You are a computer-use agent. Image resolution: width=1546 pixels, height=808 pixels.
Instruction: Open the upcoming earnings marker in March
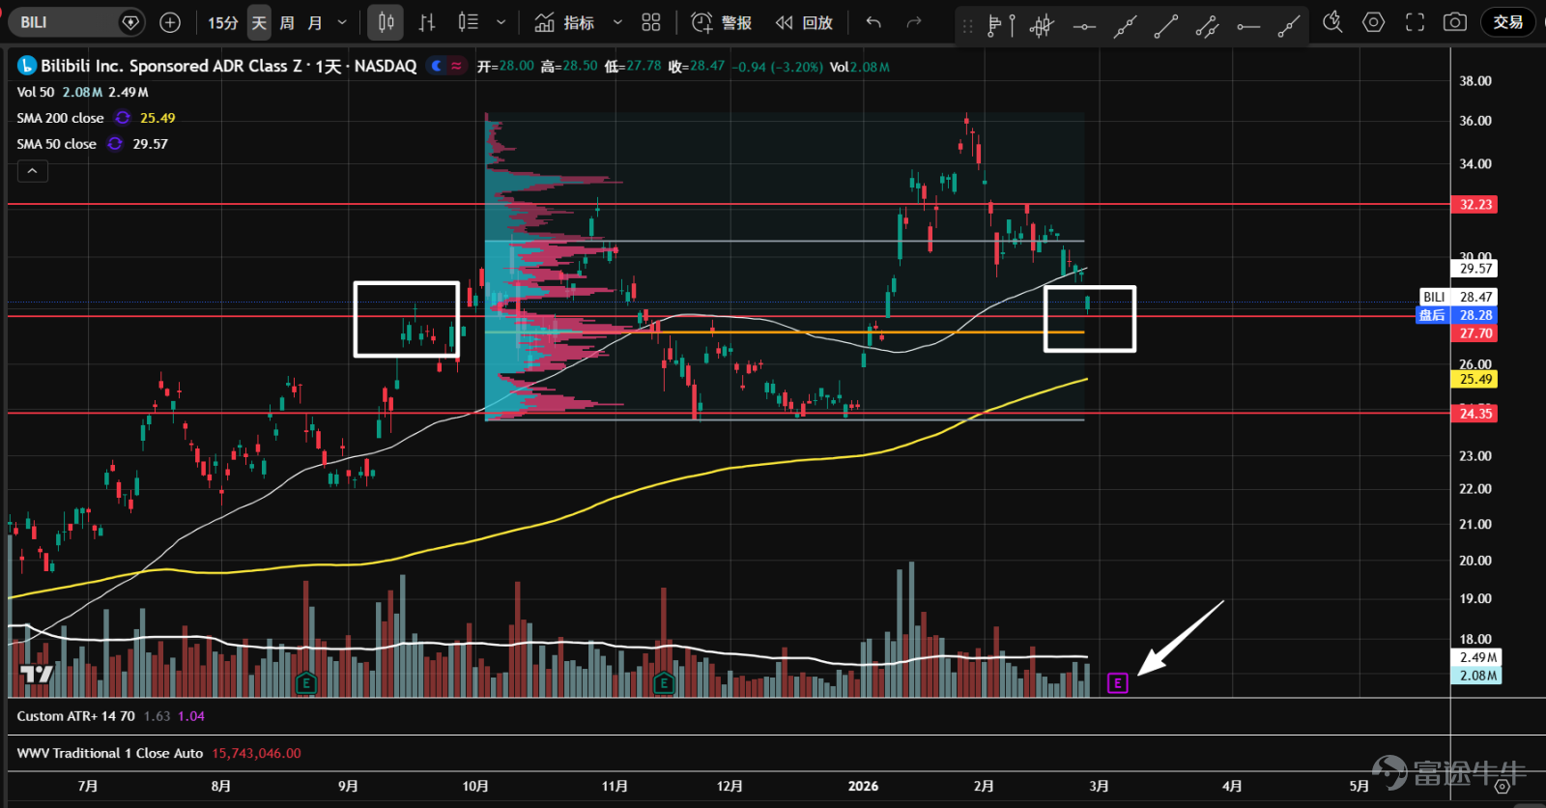[x=1117, y=683]
